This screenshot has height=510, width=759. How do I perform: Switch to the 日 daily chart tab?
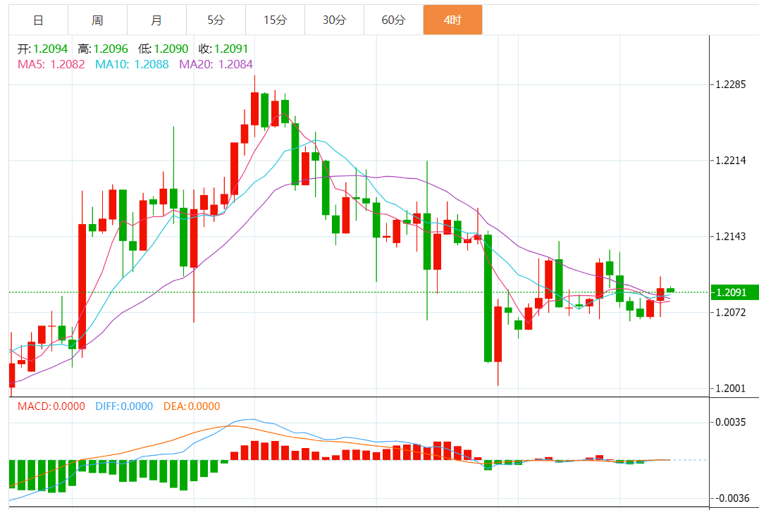tap(38, 20)
